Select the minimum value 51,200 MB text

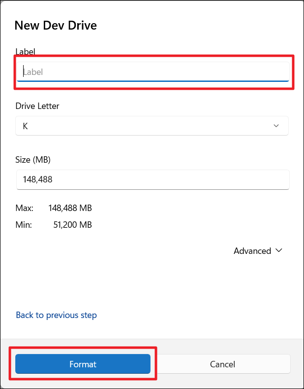pos(72,225)
